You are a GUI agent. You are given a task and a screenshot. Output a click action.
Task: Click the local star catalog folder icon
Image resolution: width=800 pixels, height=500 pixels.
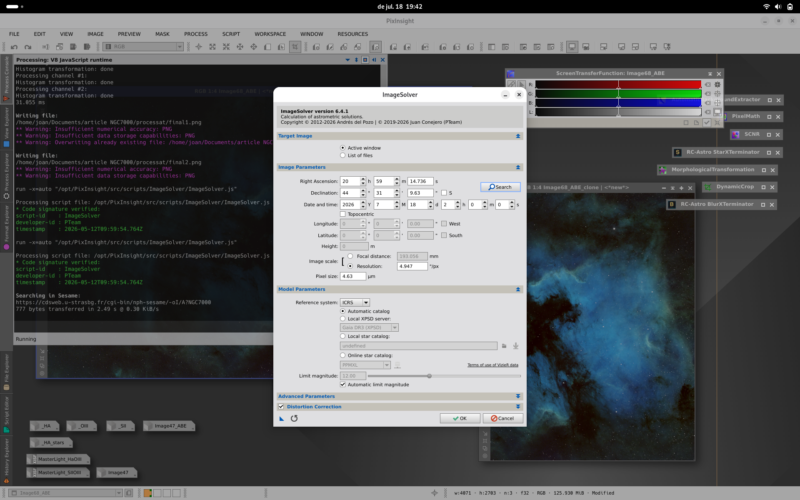point(504,346)
